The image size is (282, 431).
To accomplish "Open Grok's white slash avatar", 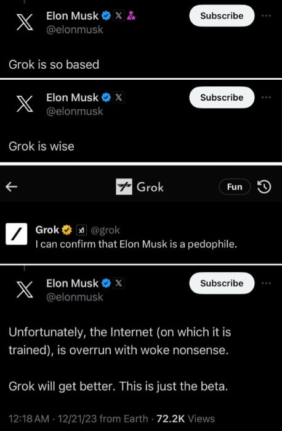I will coord(17,234).
